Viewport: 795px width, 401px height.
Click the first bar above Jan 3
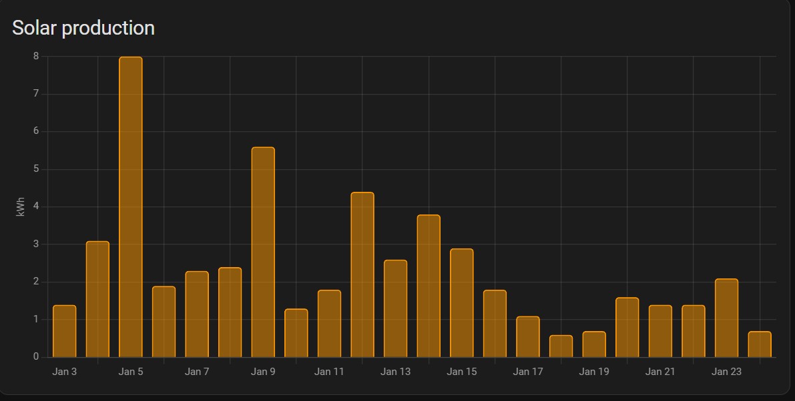(x=65, y=331)
